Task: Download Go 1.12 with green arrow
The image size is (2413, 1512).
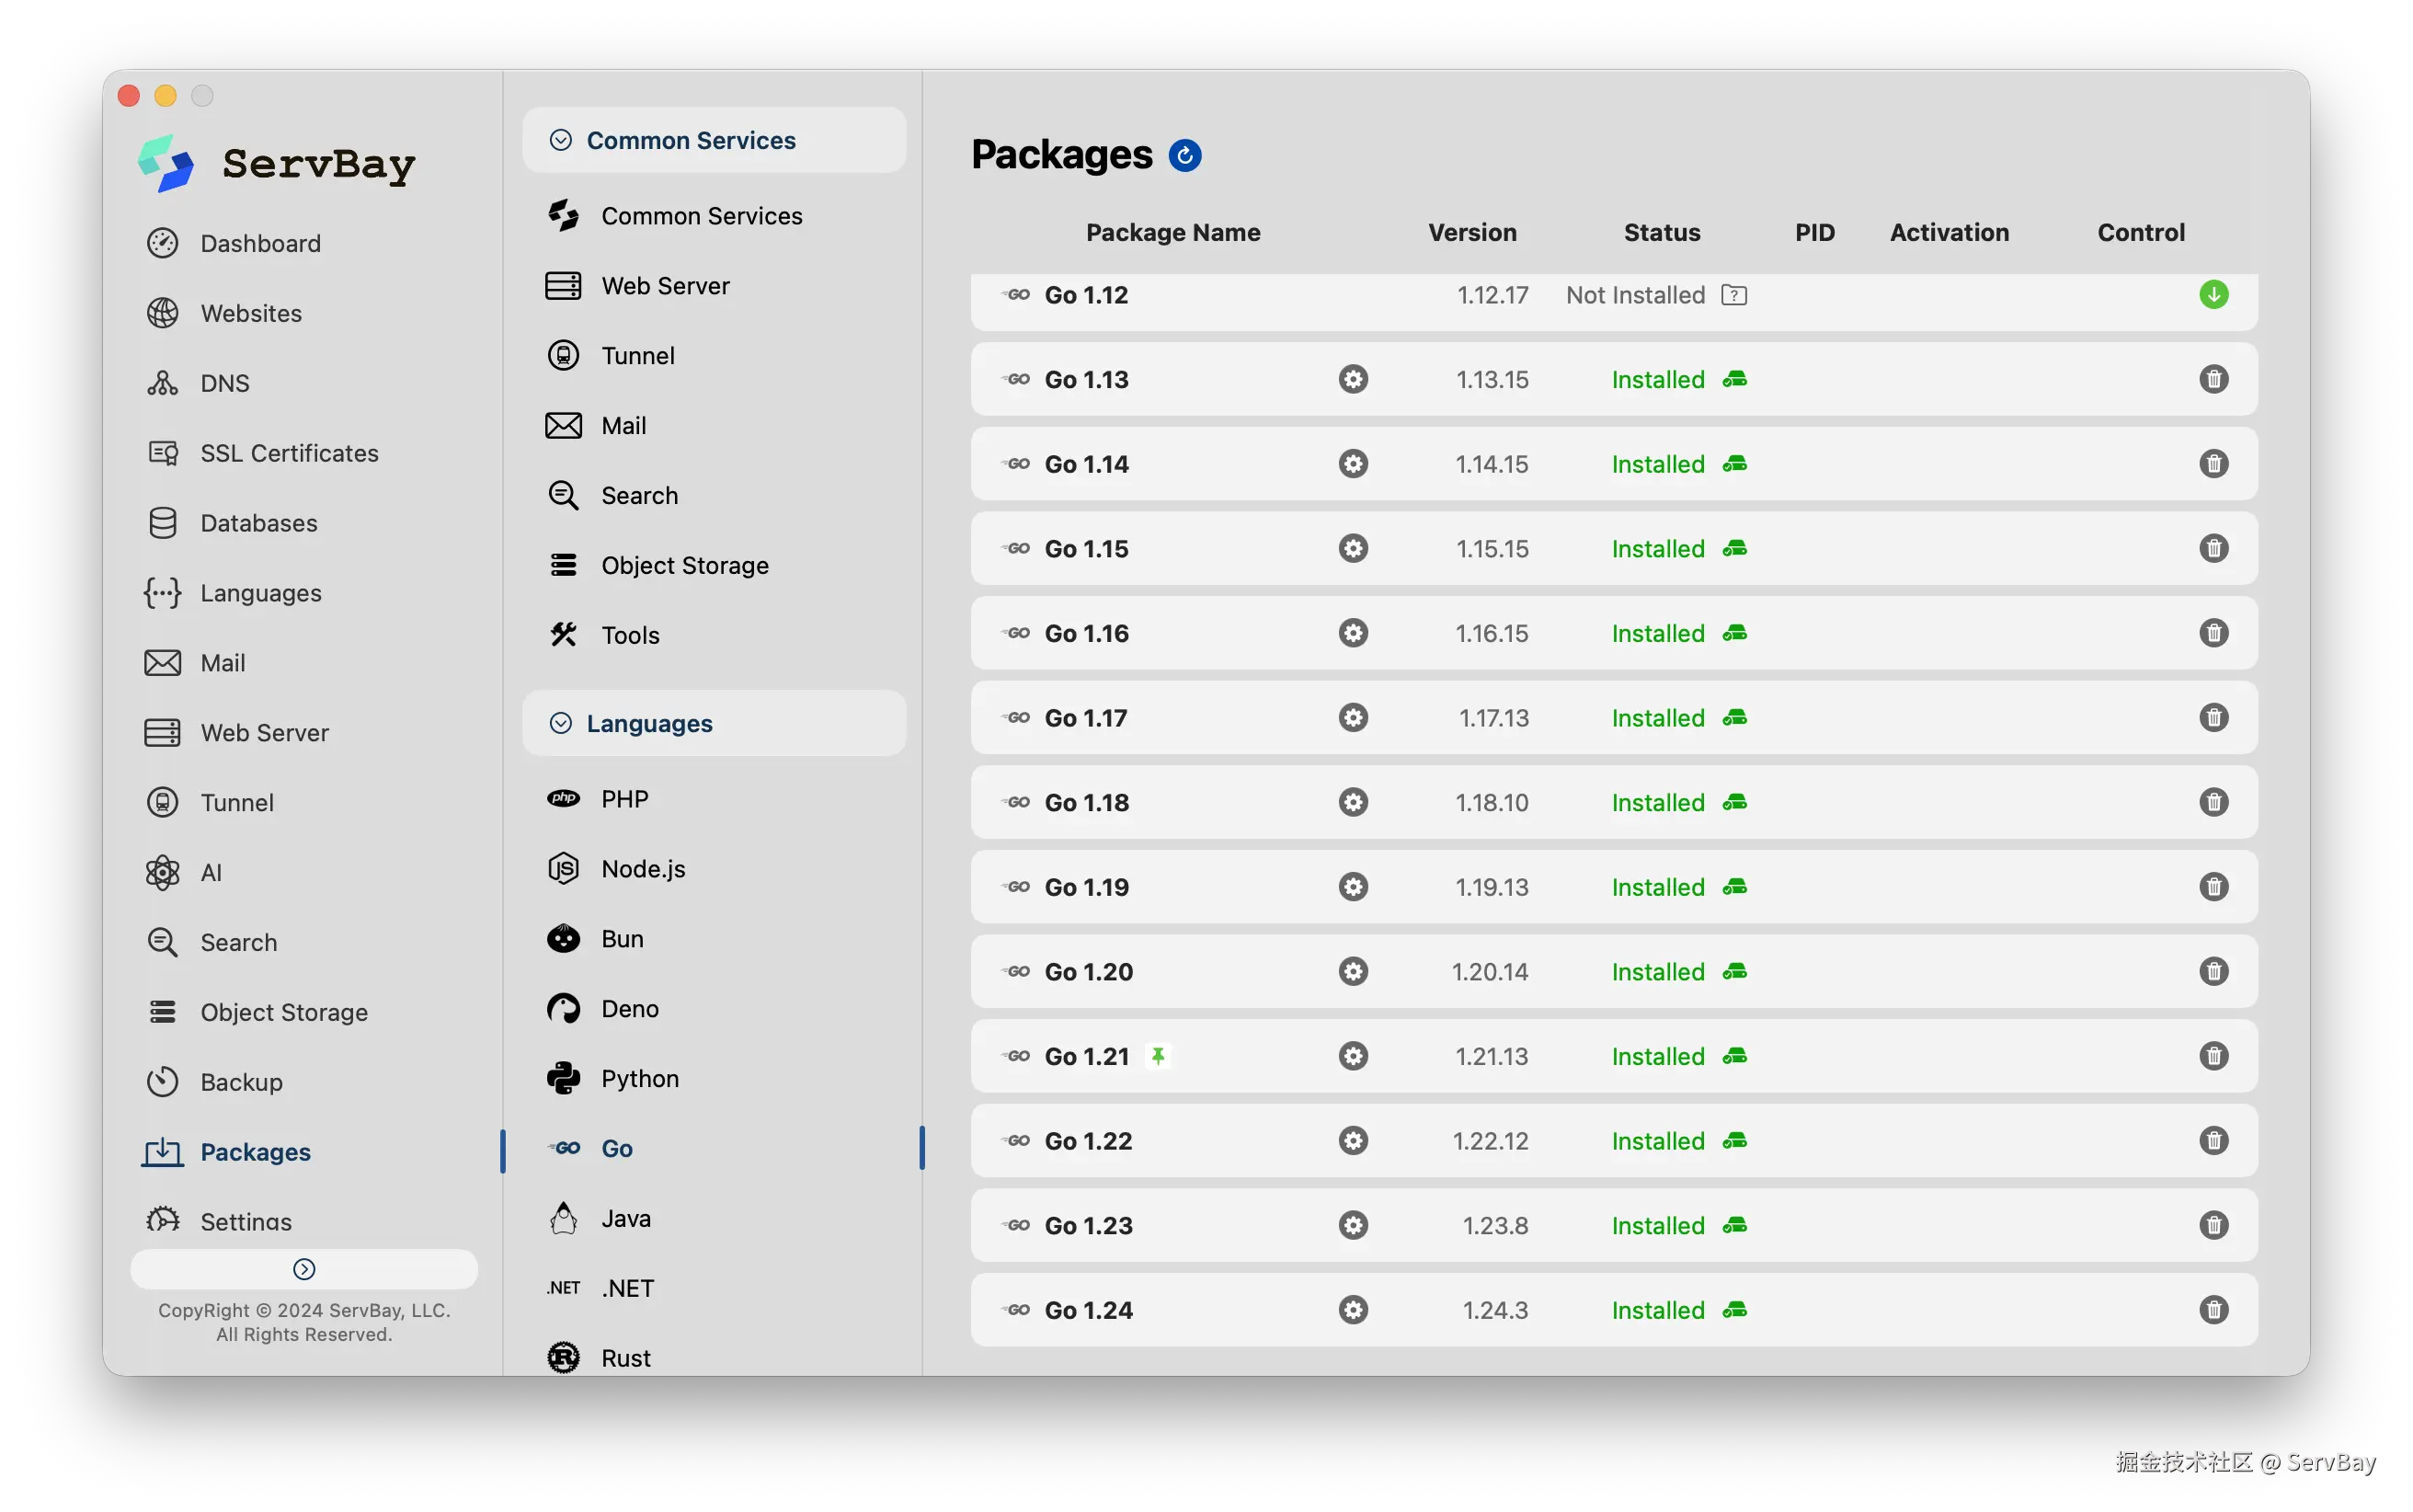Action: (2213, 295)
